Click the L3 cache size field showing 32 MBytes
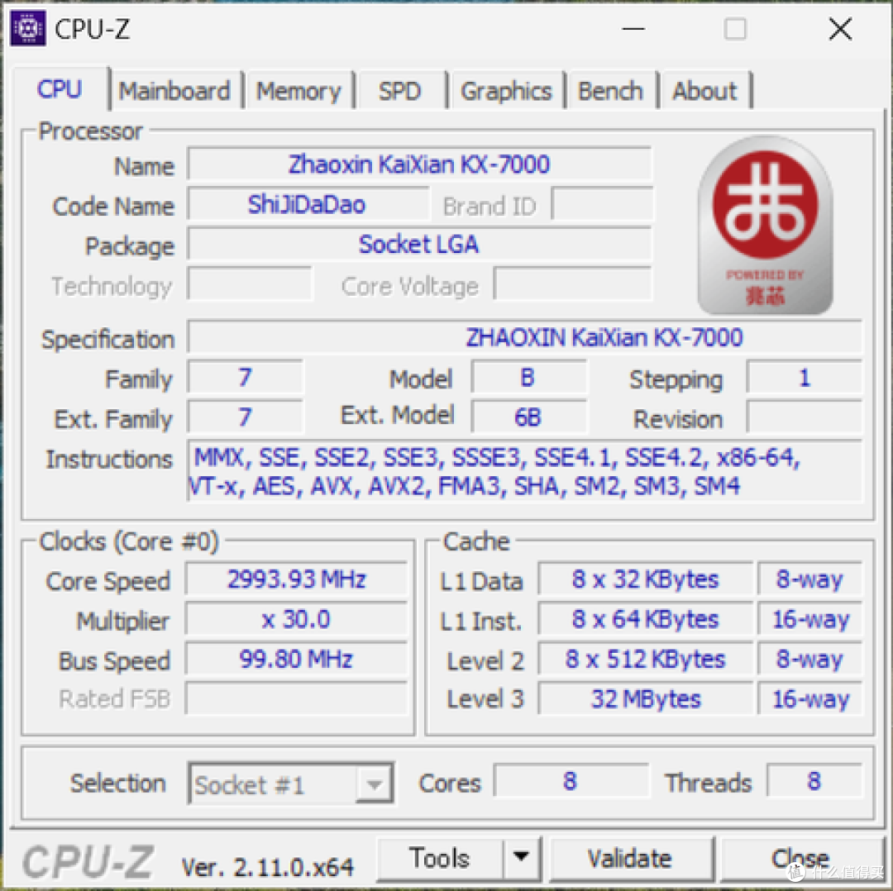 tap(645, 698)
